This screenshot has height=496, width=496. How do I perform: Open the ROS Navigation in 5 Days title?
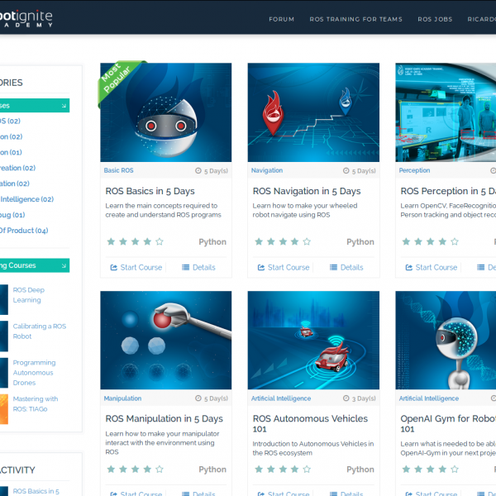point(307,191)
